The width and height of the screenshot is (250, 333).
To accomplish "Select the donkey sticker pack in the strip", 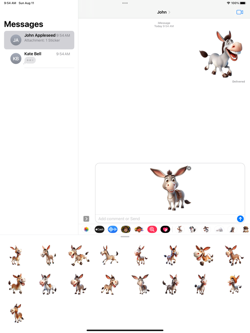I will click(x=180, y=229).
